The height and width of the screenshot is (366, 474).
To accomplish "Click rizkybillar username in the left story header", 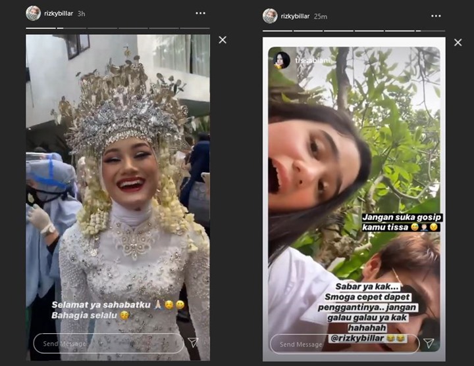I will 59,14.
